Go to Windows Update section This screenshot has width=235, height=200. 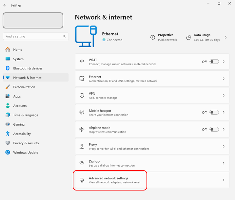click(26, 153)
